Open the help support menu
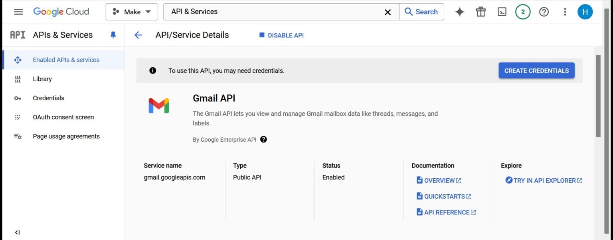 pyautogui.click(x=544, y=12)
